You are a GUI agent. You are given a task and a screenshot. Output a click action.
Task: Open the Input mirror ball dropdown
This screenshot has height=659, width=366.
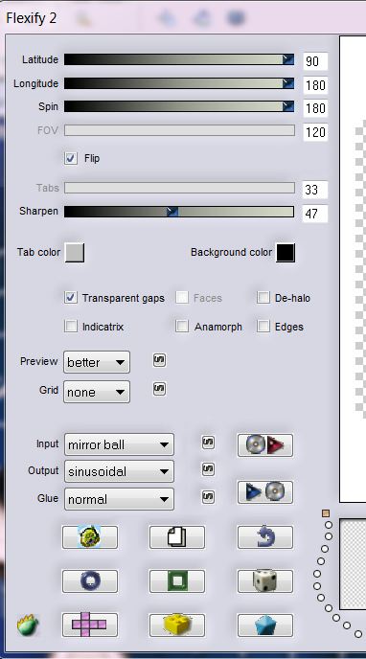coord(119,444)
